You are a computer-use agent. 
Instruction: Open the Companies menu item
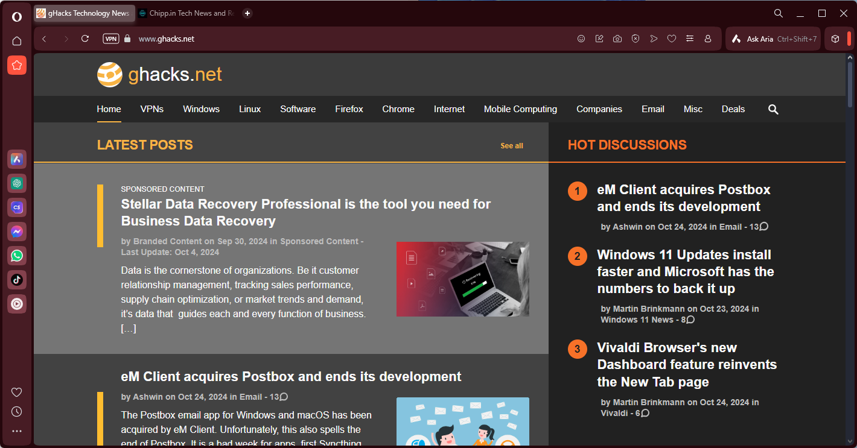[599, 109]
